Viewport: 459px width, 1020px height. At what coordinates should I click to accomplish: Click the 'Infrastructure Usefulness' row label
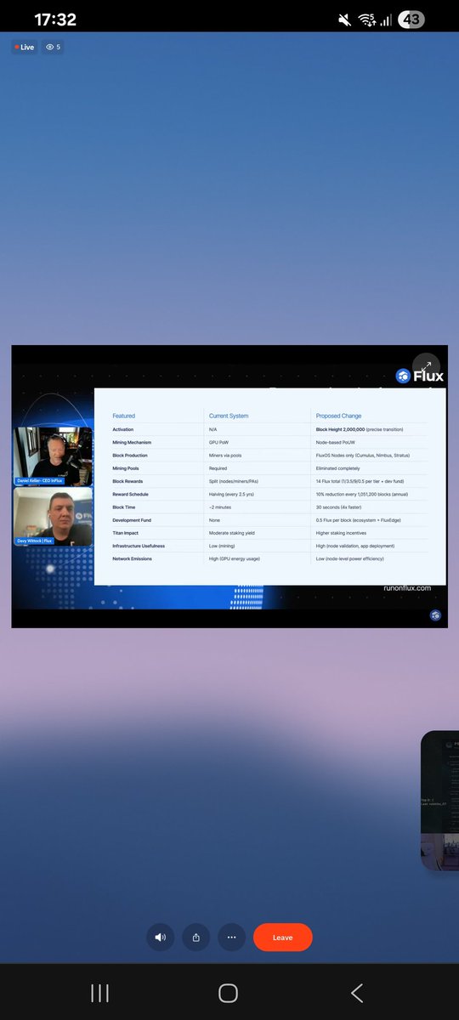click(x=139, y=546)
